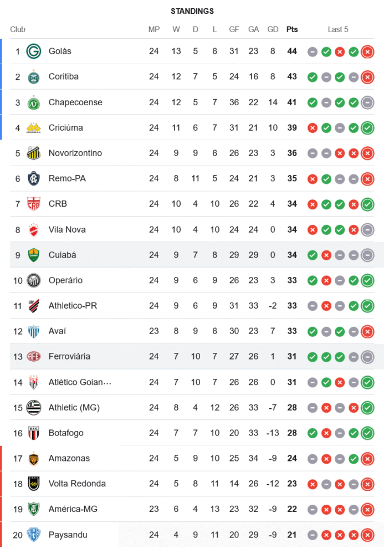Sort table by GD column header
Screen dimensions: 384x554
273,29
